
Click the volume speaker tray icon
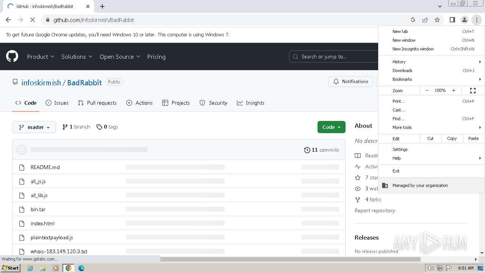pyautogui.click(x=431, y=268)
